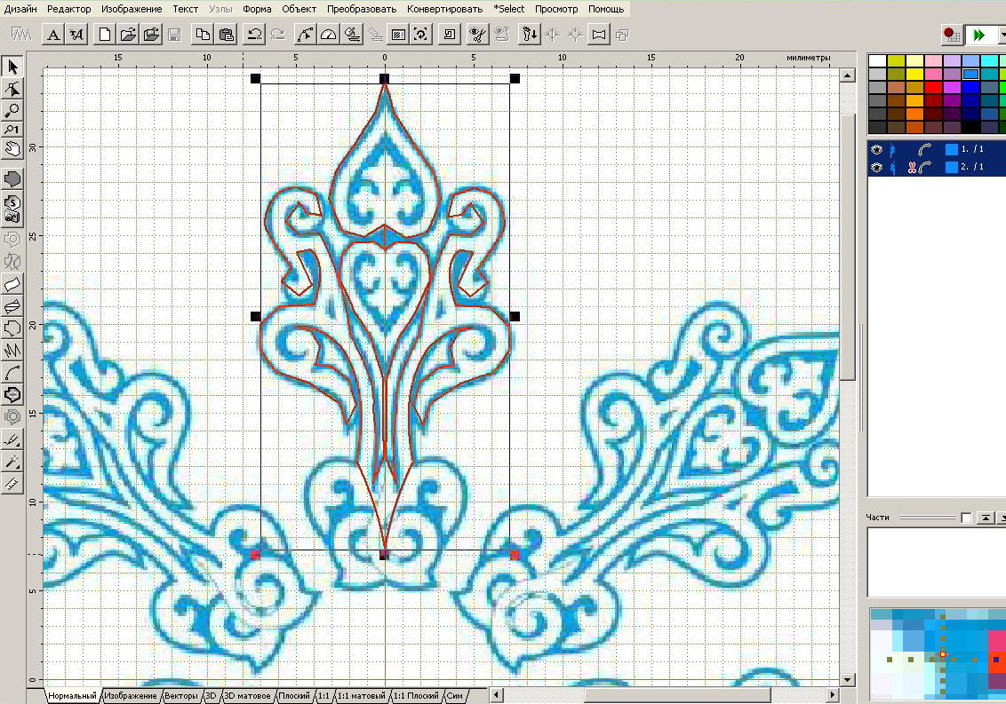Screen dimensions: 1006x704
Task: Click the red record stitch icon
Action: point(951,35)
